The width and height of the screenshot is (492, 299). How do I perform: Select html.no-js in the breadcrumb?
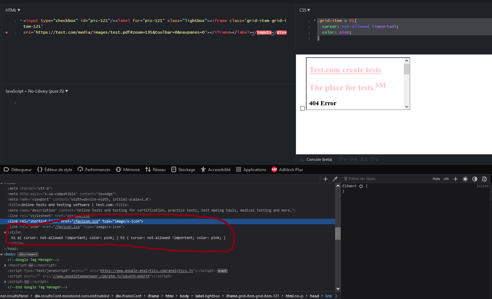pyautogui.click(x=294, y=296)
